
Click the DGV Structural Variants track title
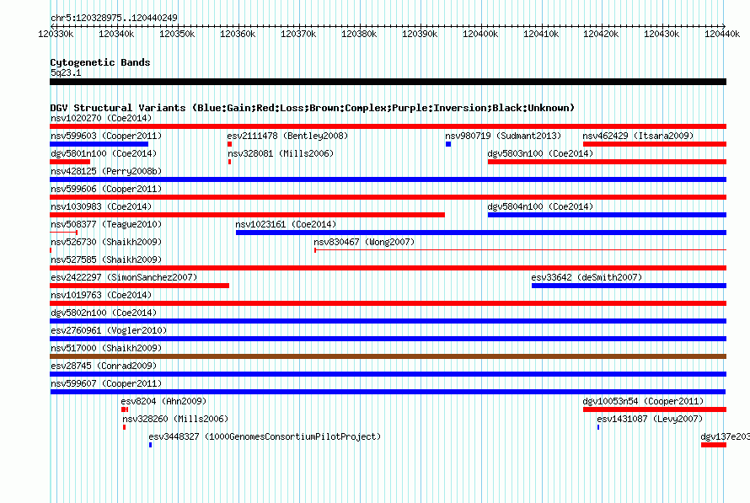(313, 108)
